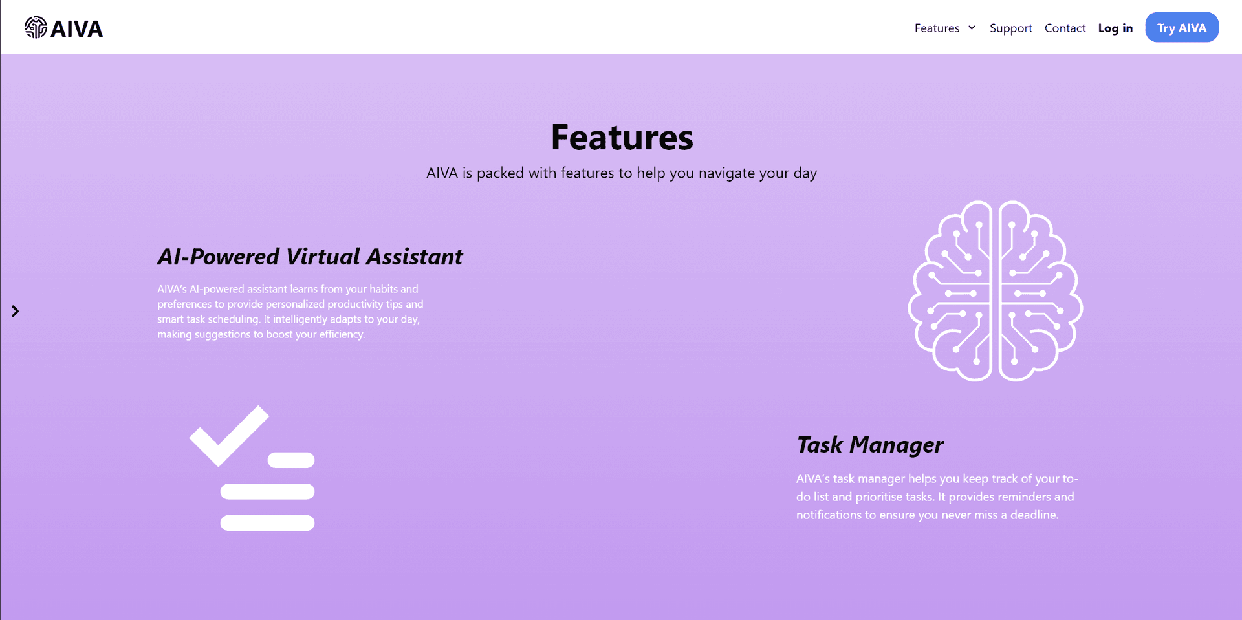Click the Log in link
1242x620 pixels.
click(1115, 28)
